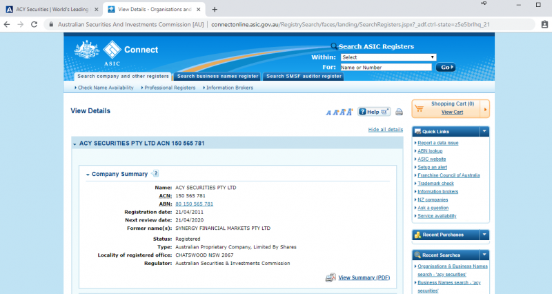552x294 pixels.
Task: Click the Next review date value 21/04/2020
Action: pos(189,220)
